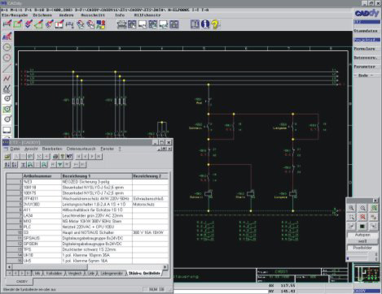Switch to the Vergleich tab

pos(75,274)
